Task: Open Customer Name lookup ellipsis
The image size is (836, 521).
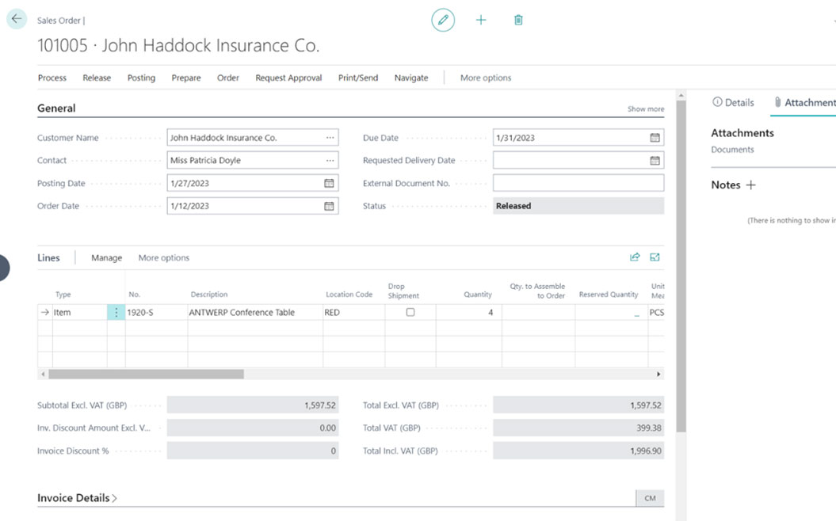Action: pyautogui.click(x=330, y=138)
